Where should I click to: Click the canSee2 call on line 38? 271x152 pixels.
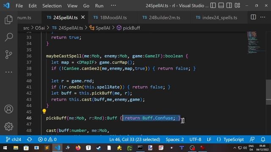tap(91, 68)
